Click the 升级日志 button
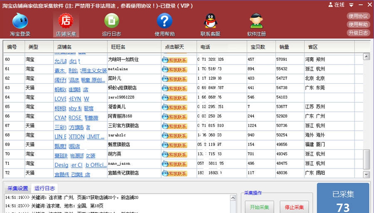374x213 pixels. click(x=358, y=33)
